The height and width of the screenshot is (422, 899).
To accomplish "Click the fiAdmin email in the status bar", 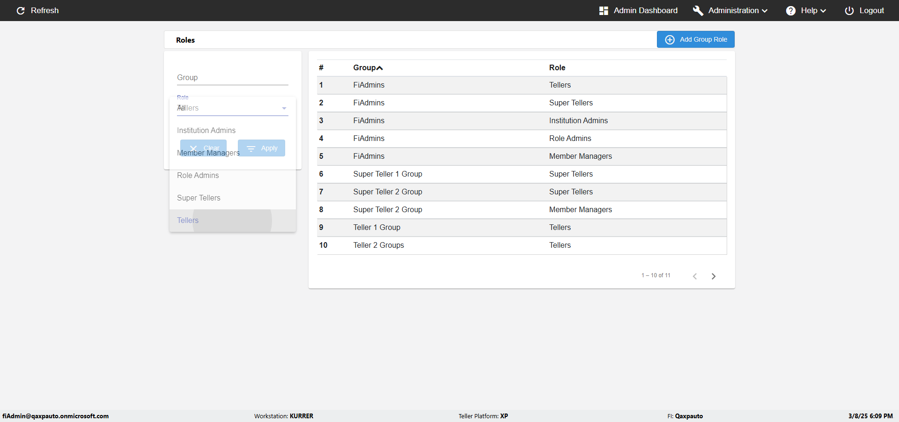I will [55, 416].
